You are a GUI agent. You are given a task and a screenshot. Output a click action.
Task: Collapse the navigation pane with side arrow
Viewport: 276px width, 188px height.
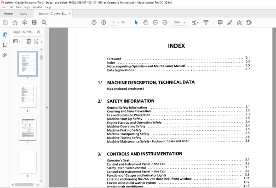(x=46, y=107)
